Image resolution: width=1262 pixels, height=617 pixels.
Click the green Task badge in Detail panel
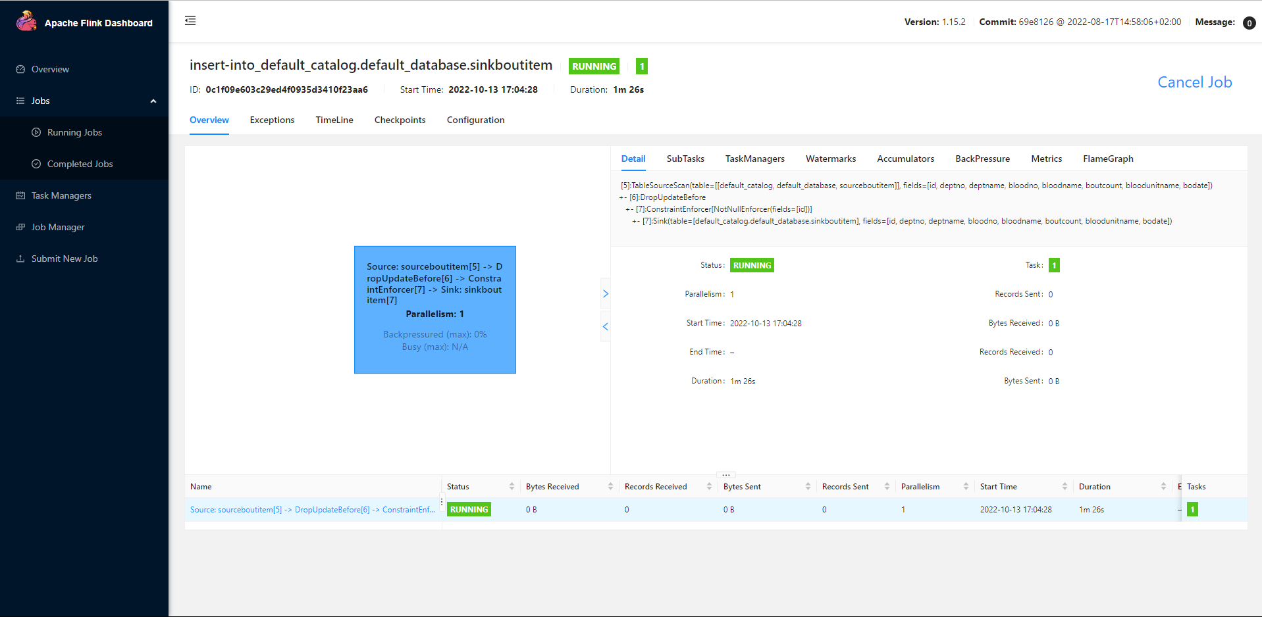(1054, 265)
